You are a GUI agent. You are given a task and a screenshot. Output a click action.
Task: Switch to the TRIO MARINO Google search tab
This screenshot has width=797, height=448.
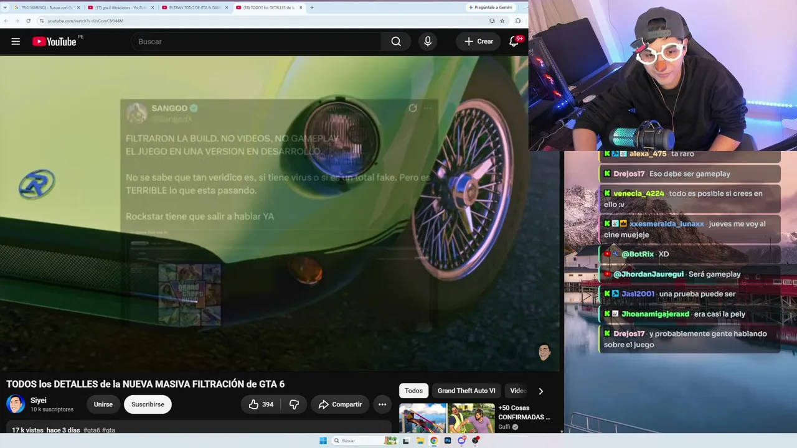tap(47, 7)
